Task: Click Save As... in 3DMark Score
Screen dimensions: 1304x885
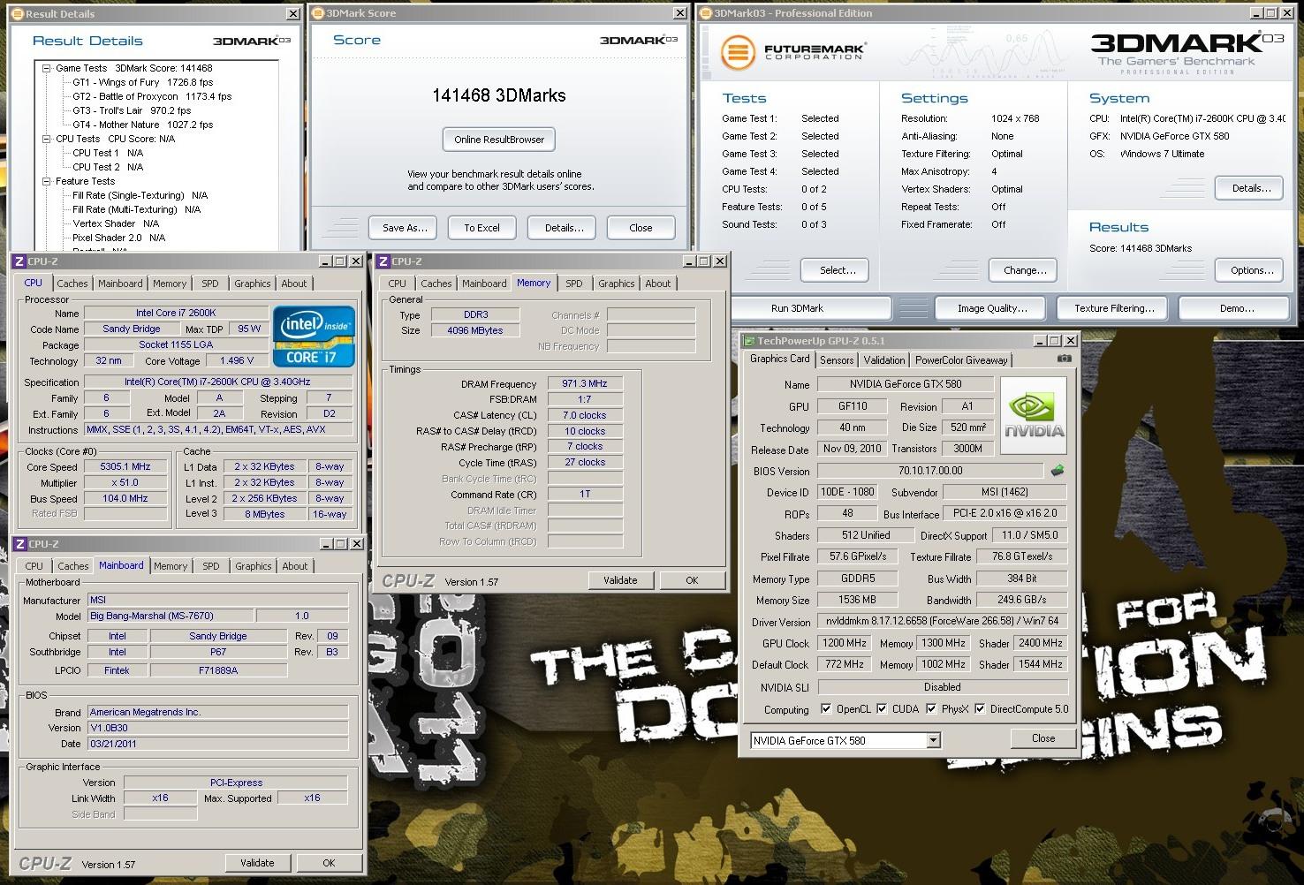Action: tap(405, 228)
